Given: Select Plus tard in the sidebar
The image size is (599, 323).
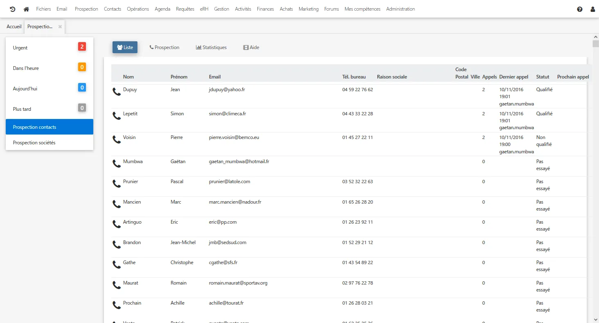Looking at the screenshot, I should pyautogui.click(x=50, y=109).
